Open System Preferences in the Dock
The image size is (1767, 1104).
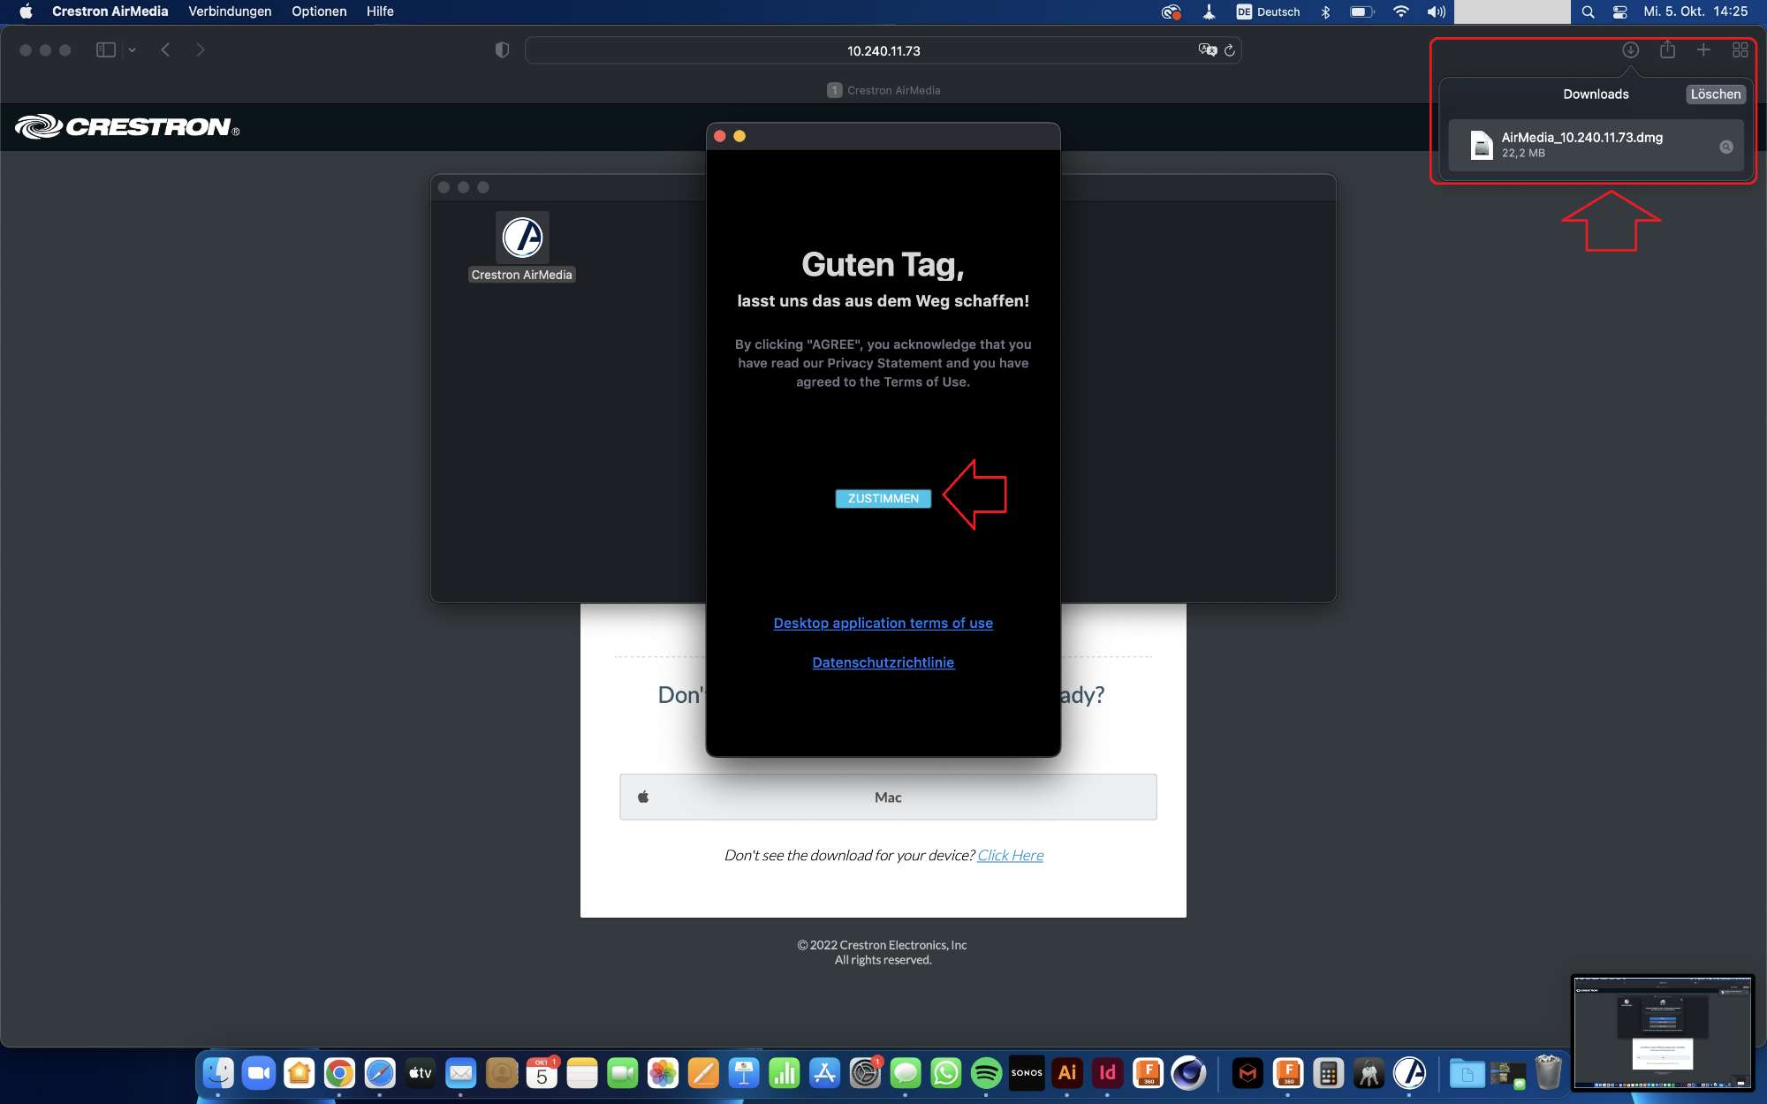point(865,1073)
